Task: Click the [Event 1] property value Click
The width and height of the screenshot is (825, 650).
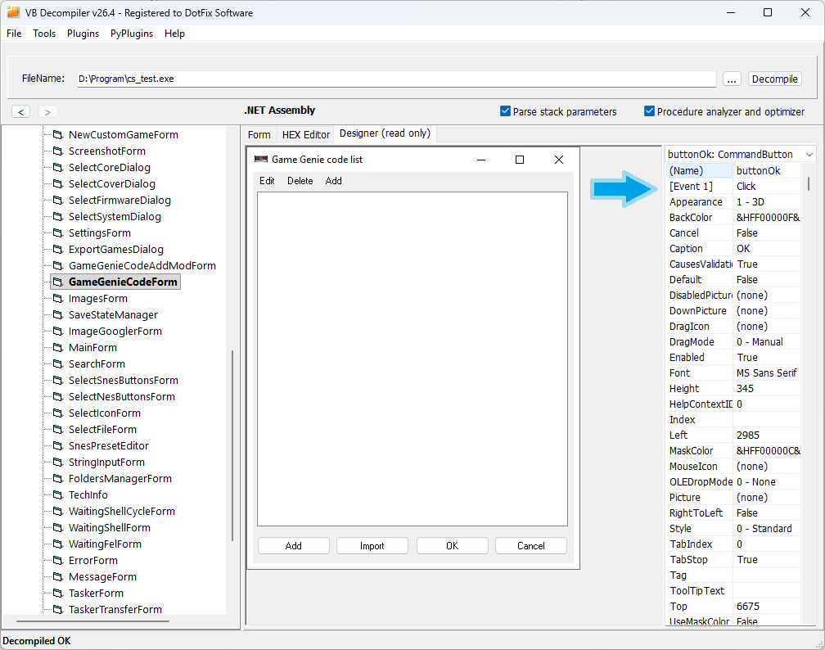Action: [x=767, y=187]
